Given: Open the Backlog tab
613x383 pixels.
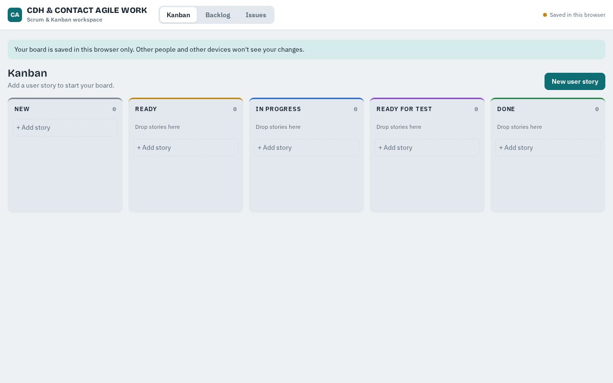Looking at the screenshot, I should tap(218, 15).
